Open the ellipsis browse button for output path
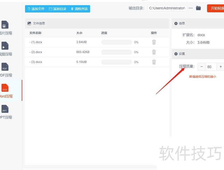 191,8
